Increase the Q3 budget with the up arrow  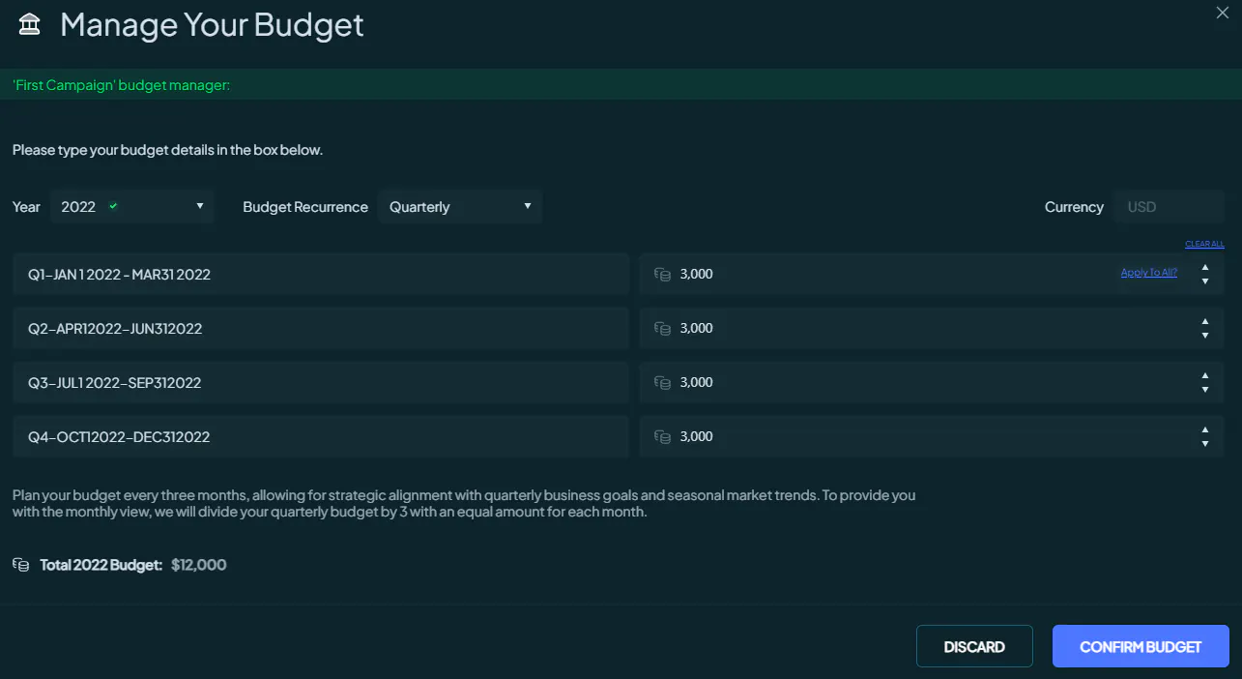pyautogui.click(x=1205, y=376)
